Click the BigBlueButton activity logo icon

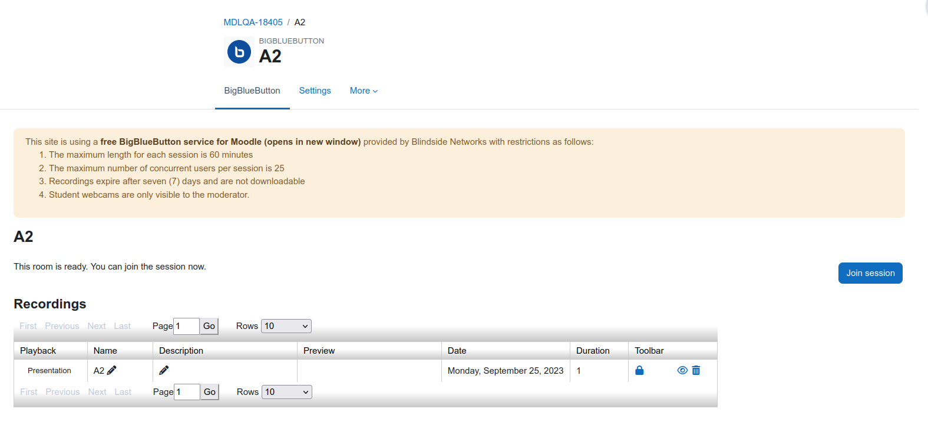tap(239, 52)
